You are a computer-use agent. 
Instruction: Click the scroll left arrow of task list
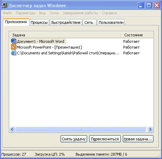[x=12, y=129]
